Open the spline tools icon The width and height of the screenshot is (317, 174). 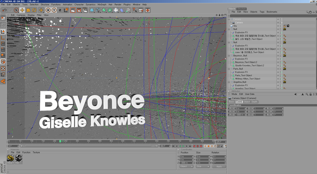click(98, 10)
